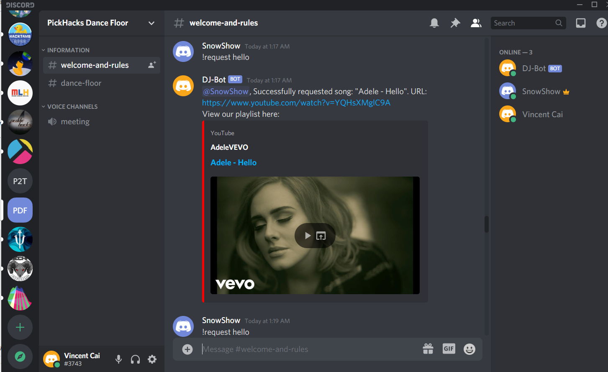
Task: Attach a file with plus button
Action: (187, 349)
